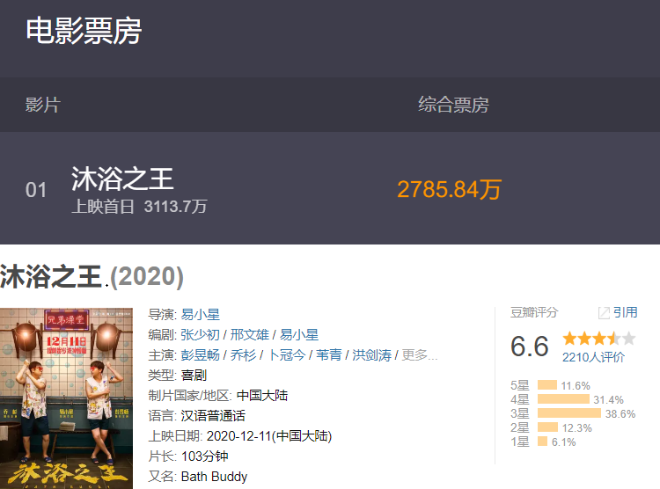
Task: Open screenwriter 邢文雄 link
Action: pyautogui.click(x=250, y=334)
